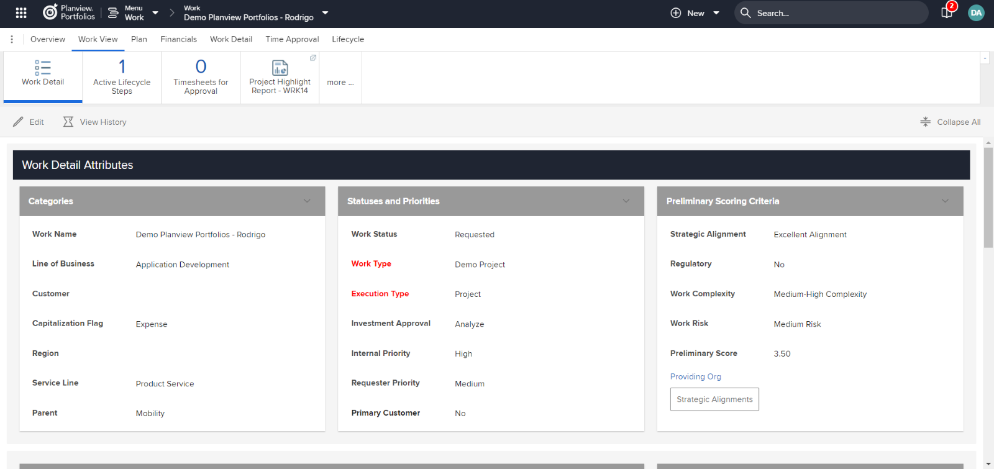
Task: Click the red Execution Type label
Action: pos(380,294)
